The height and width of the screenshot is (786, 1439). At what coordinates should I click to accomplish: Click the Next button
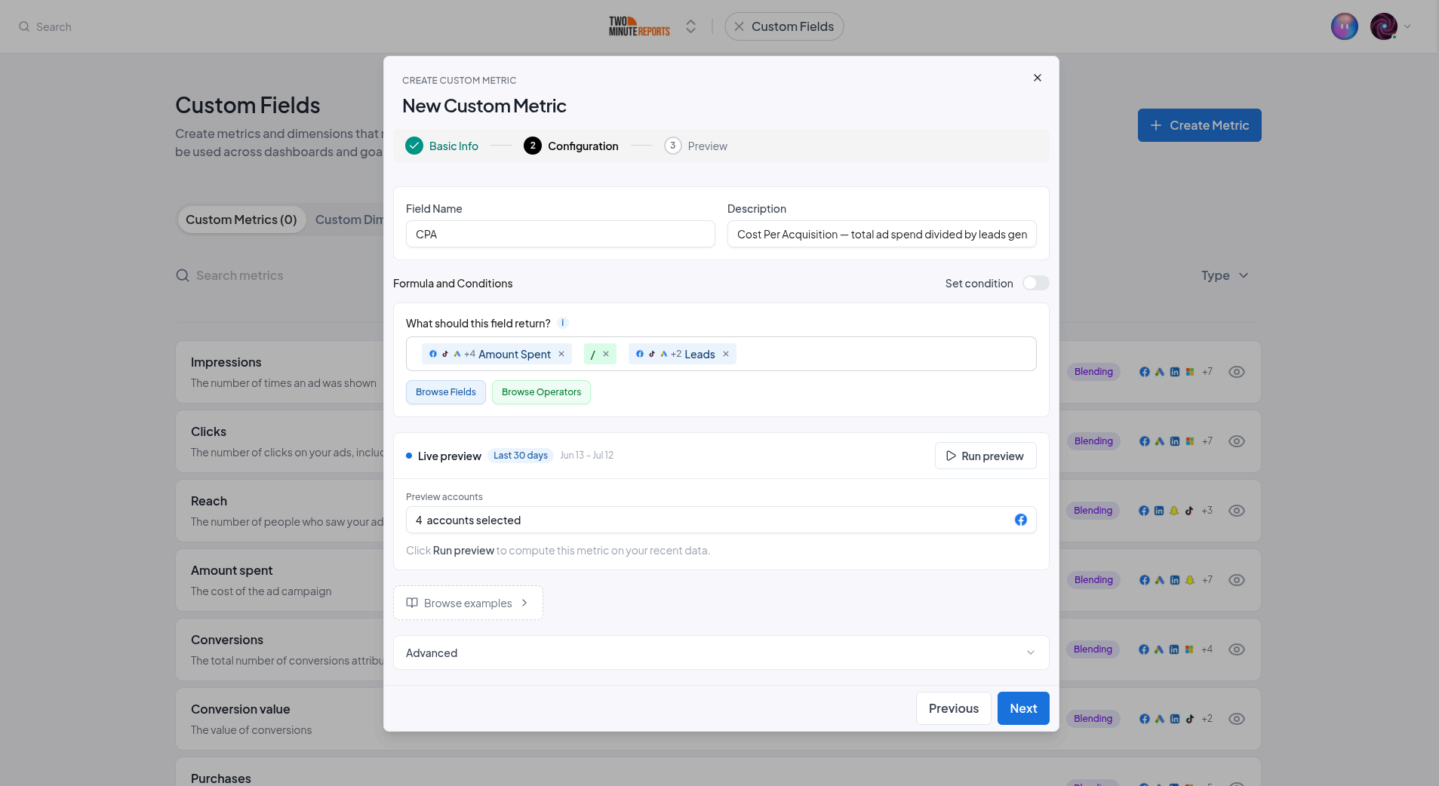pos(1023,708)
